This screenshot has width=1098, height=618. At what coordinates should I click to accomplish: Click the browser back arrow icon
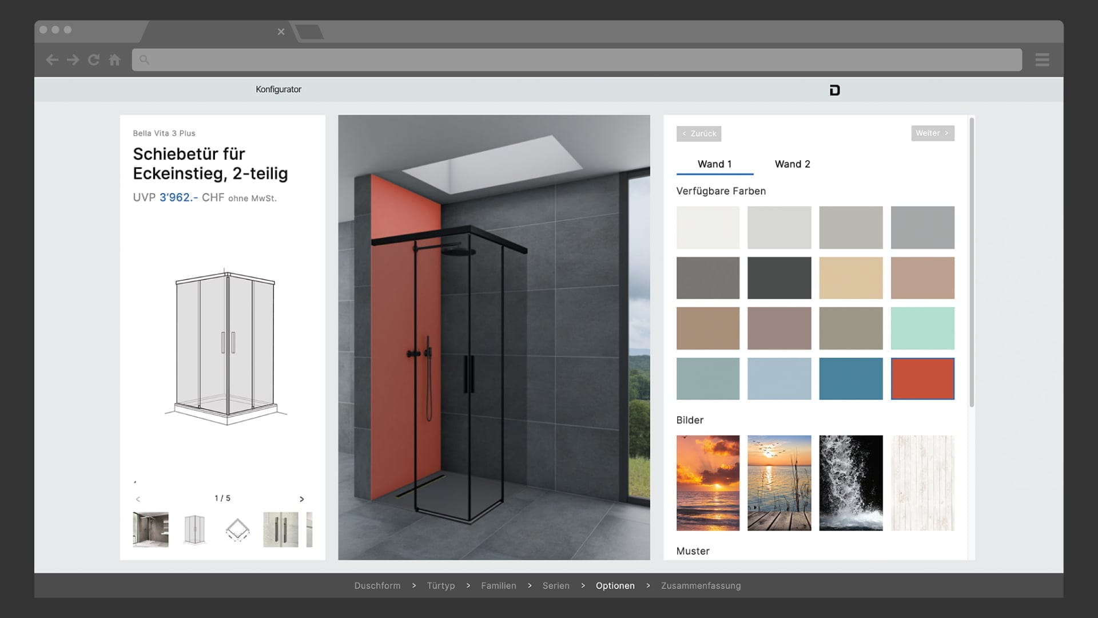coord(52,60)
